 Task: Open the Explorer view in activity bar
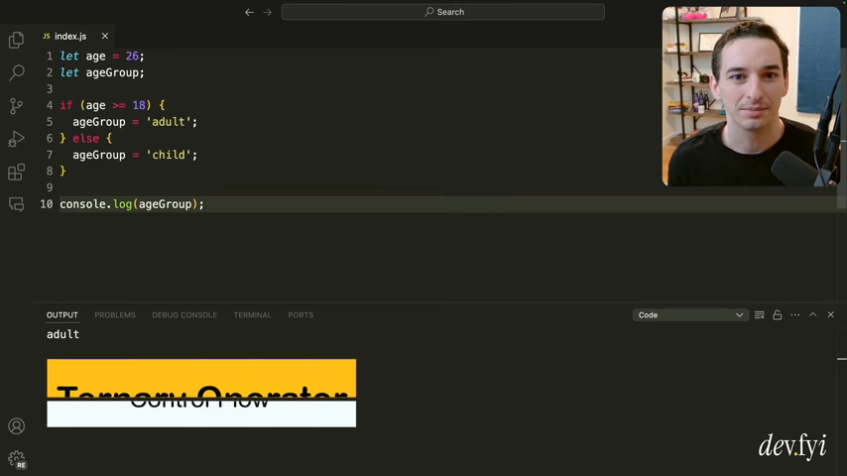click(x=16, y=40)
